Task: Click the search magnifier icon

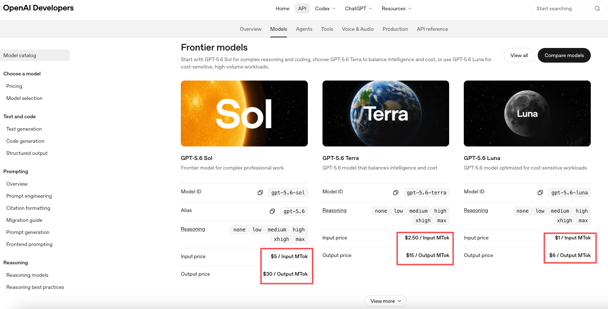Action: (x=597, y=8)
